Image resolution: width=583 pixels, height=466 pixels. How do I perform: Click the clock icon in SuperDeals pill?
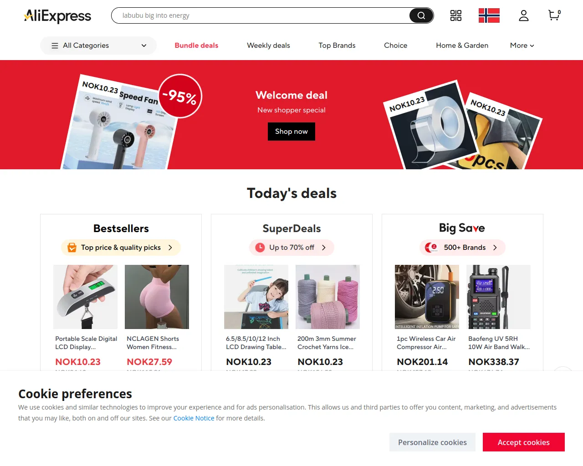click(260, 248)
